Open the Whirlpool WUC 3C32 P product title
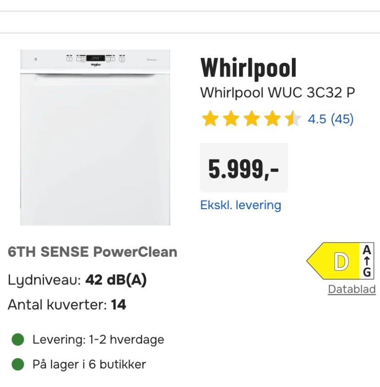380x387 pixels. [x=277, y=93]
